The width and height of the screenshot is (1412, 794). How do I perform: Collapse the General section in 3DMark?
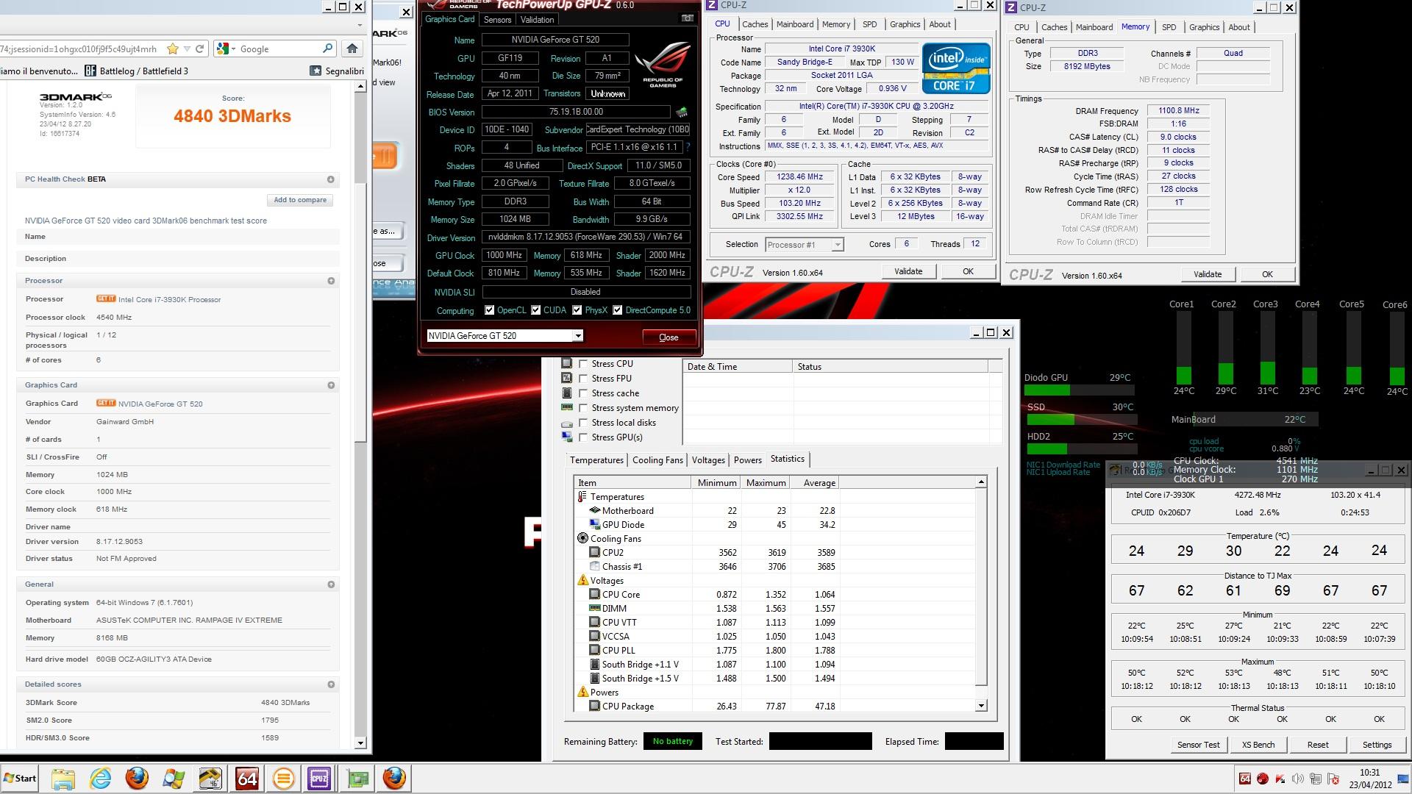[330, 584]
